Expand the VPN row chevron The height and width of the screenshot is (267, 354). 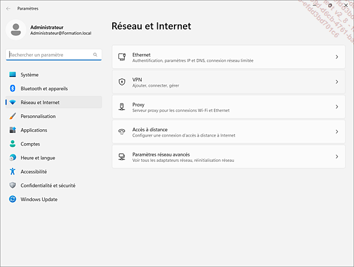point(337,82)
